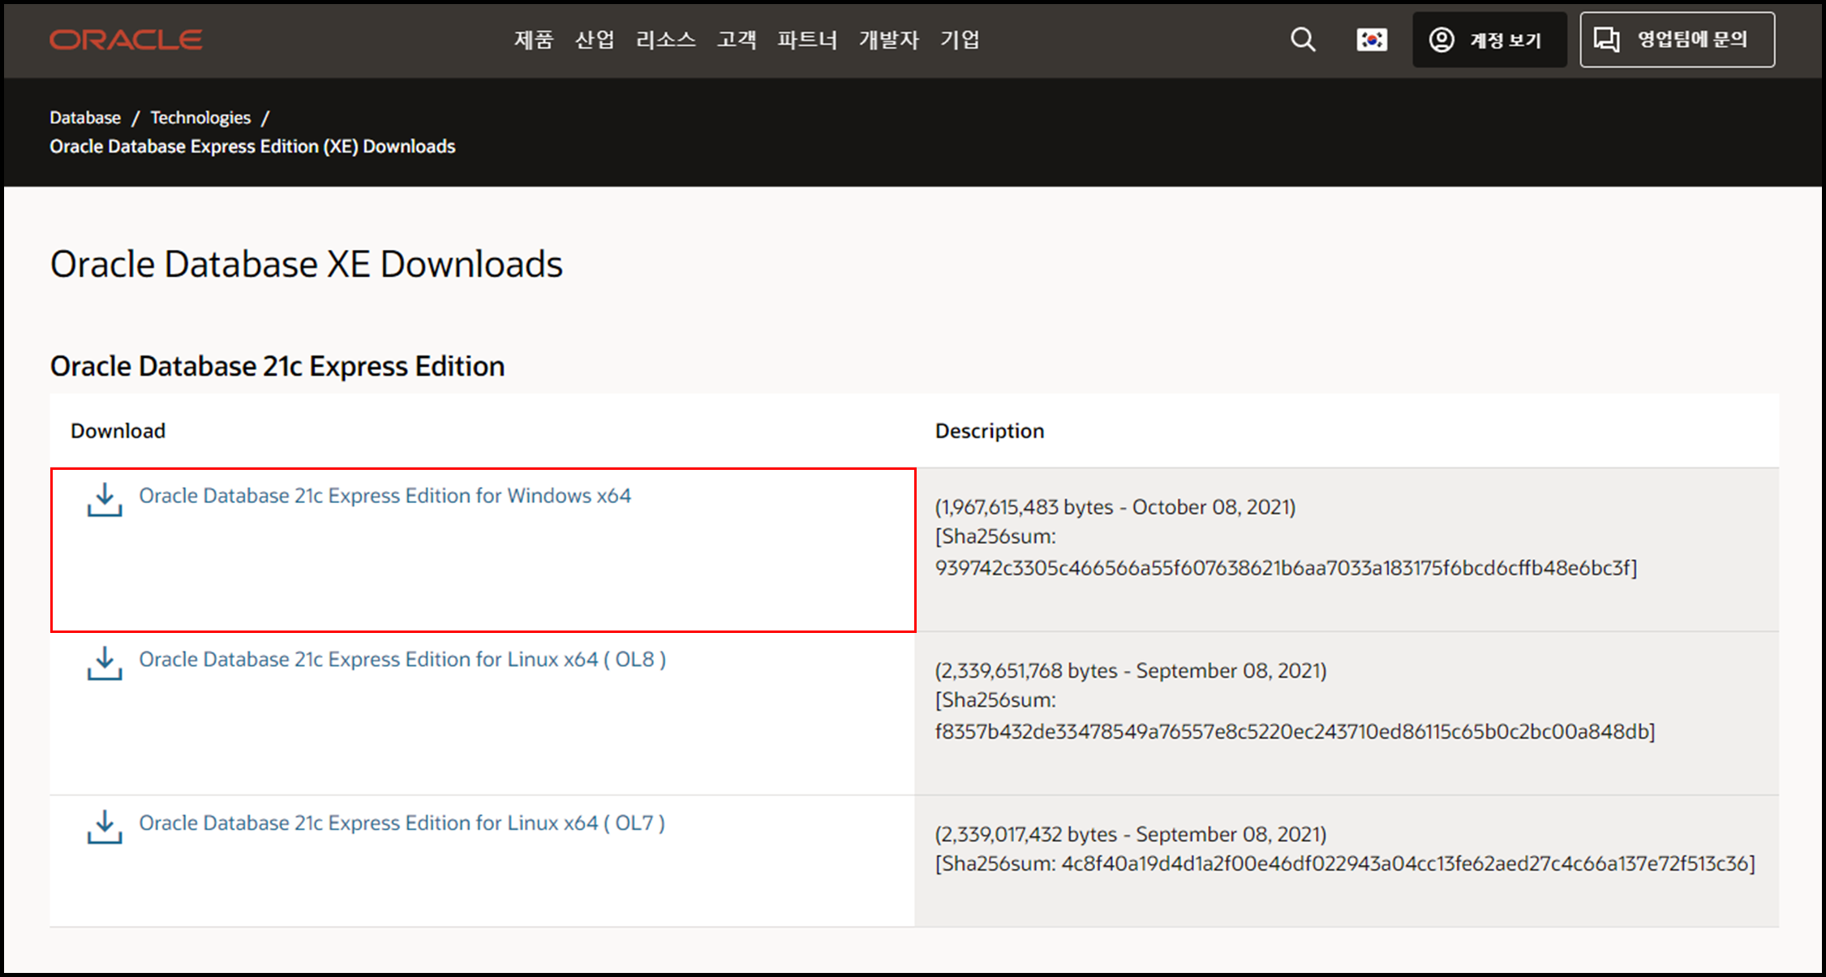Image resolution: width=1826 pixels, height=977 pixels.
Task: Click the chat icon in the sales contact button
Action: pyautogui.click(x=1606, y=40)
